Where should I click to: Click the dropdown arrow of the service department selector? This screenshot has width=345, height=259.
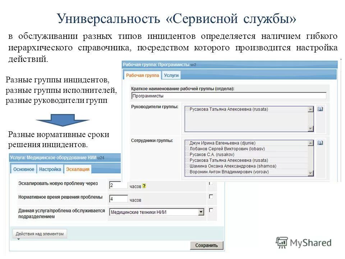pyautogui.click(x=201, y=212)
